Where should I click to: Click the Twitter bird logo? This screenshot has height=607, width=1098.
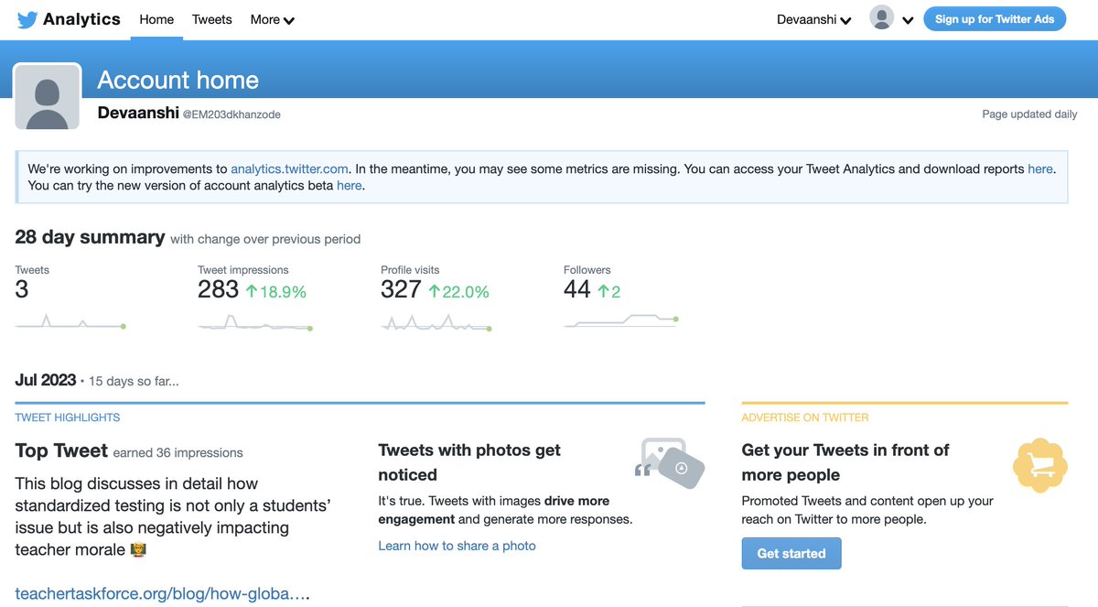click(27, 19)
